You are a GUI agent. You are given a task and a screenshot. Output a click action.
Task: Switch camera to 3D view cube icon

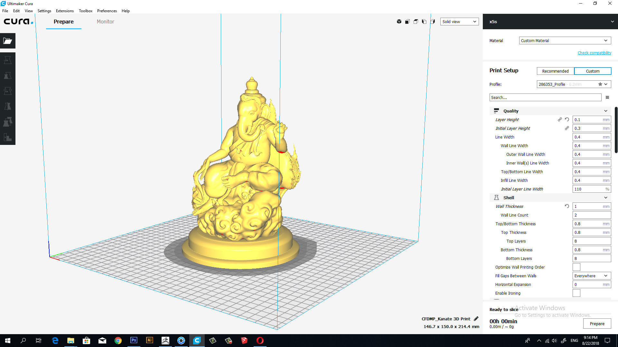coord(399,22)
